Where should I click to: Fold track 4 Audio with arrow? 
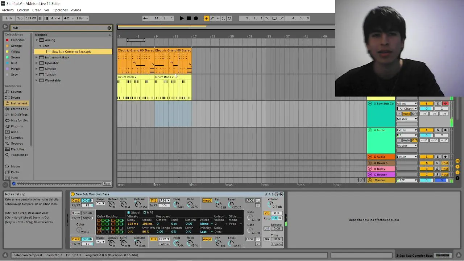coord(370,130)
